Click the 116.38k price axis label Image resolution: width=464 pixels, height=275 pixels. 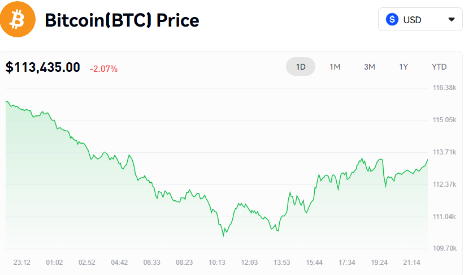(x=444, y=88)
